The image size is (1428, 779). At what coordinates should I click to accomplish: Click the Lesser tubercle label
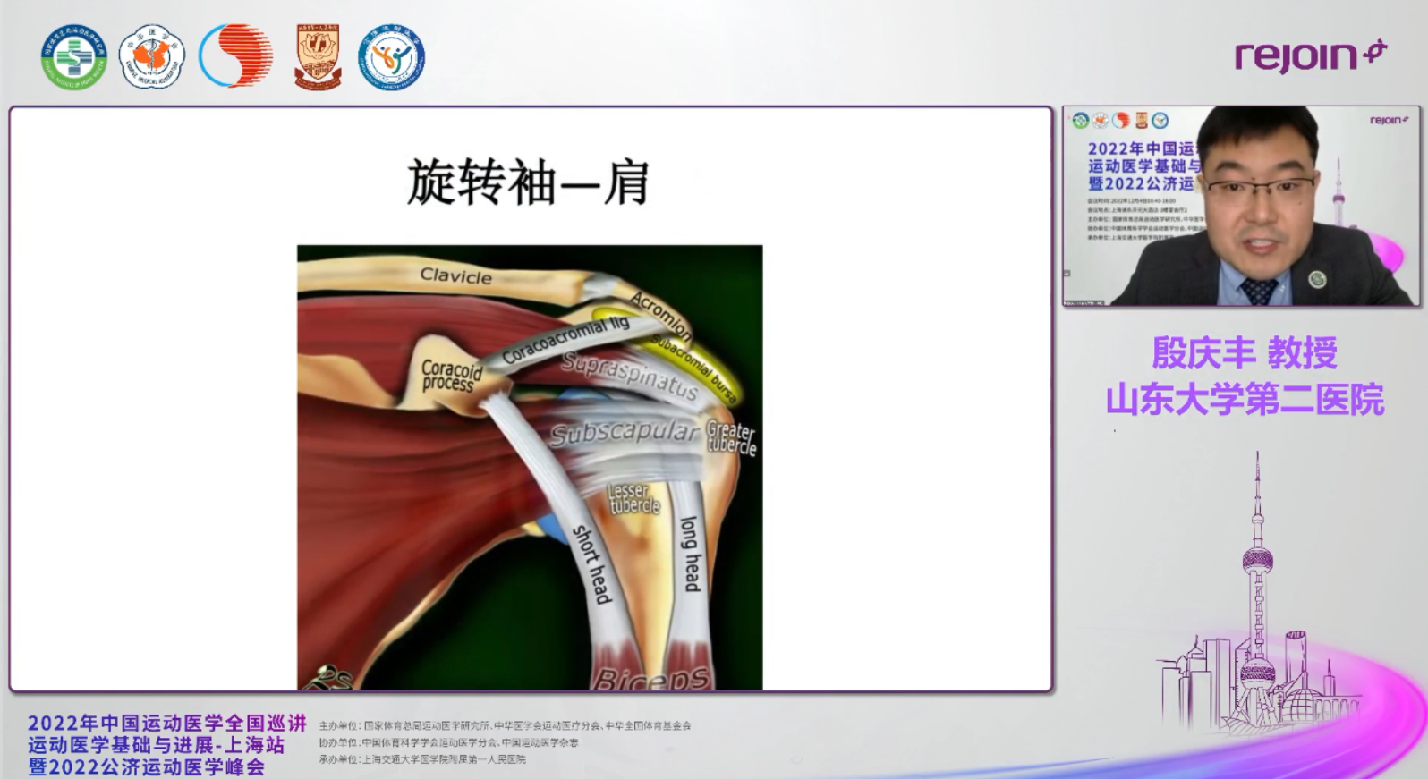click(633, 499)
